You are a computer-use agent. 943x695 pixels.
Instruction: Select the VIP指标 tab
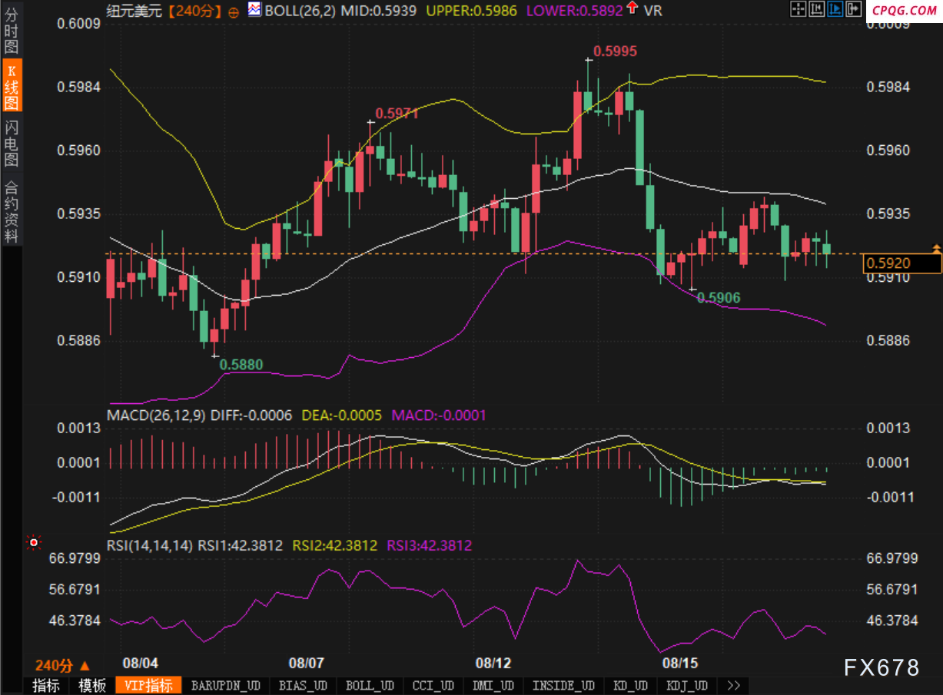pyautogui.click(x=148, y=686)
